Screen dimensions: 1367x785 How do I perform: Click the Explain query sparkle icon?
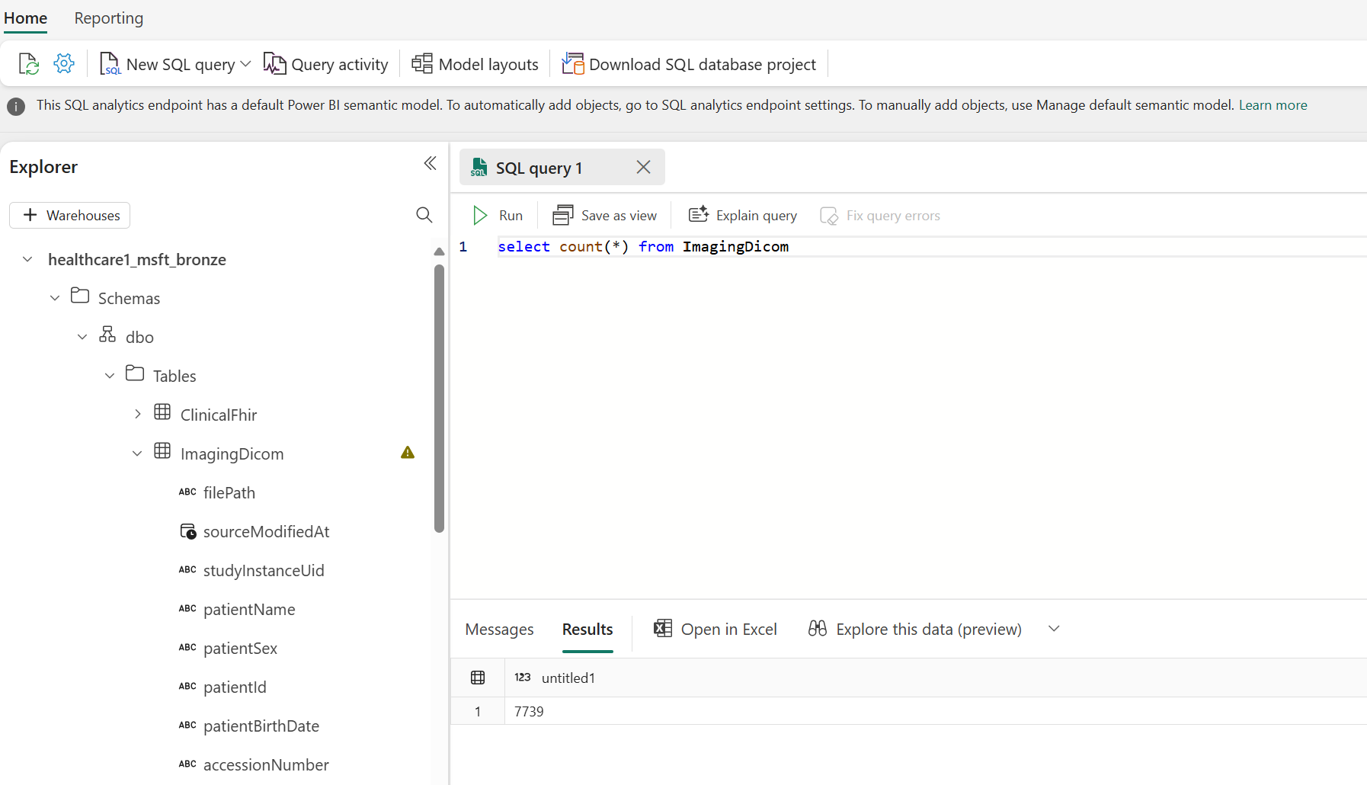[699, 215]
